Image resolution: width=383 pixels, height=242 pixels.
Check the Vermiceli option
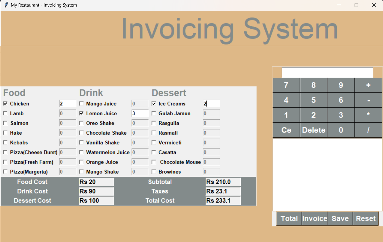point(154,143)
